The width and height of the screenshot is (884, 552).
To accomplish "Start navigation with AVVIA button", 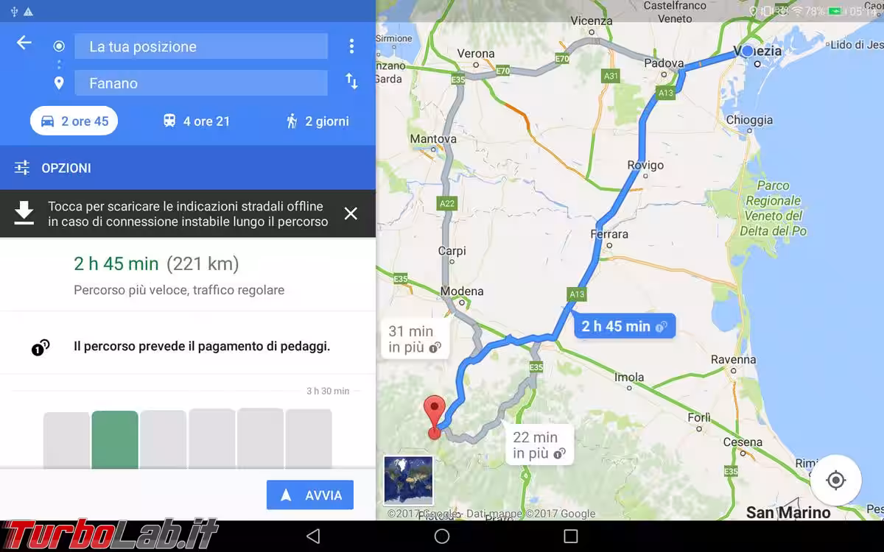I will pos(310,495).
